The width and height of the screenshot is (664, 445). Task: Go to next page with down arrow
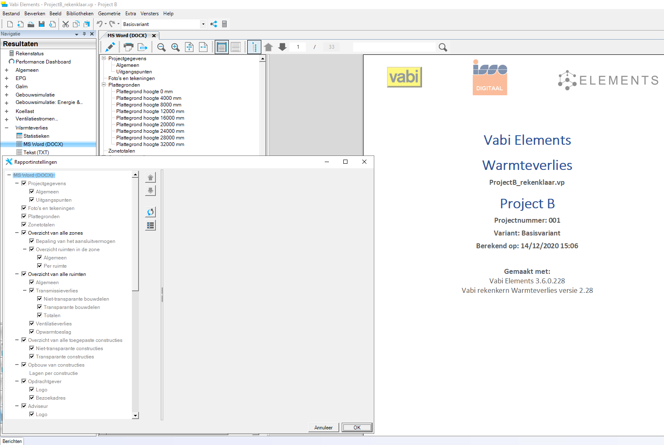[x=282, y=47]
